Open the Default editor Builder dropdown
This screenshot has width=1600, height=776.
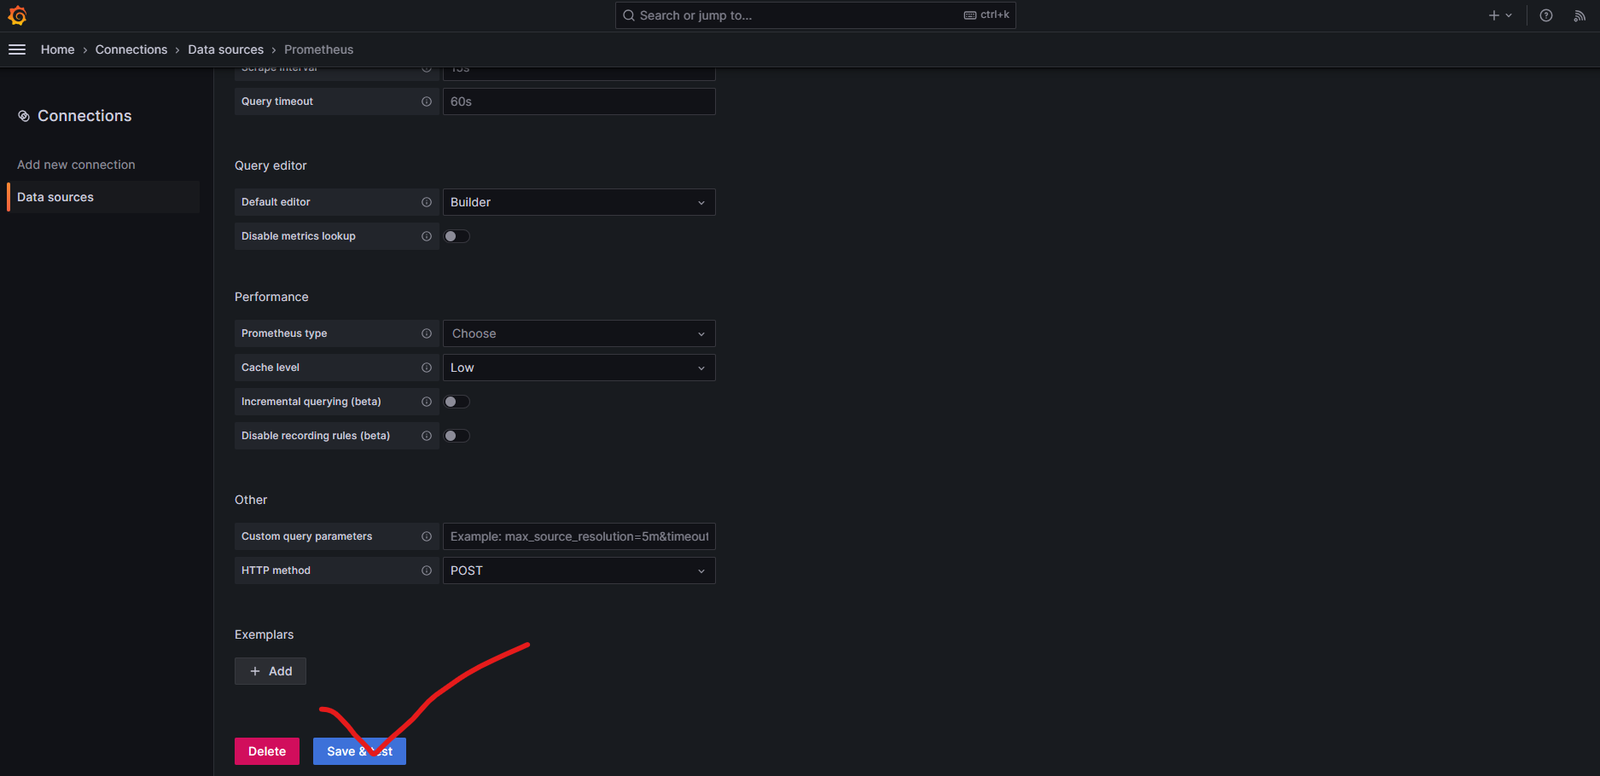[x=579, y=202]
